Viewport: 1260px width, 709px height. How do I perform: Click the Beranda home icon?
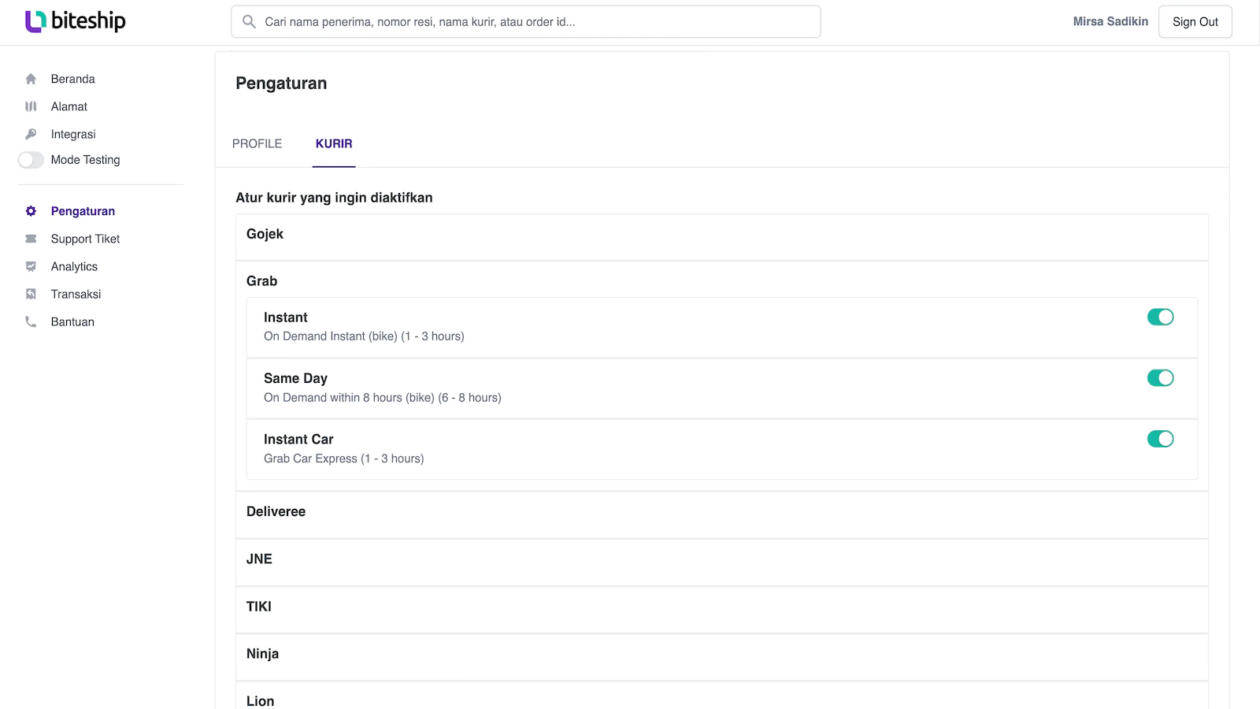point(31,79)
